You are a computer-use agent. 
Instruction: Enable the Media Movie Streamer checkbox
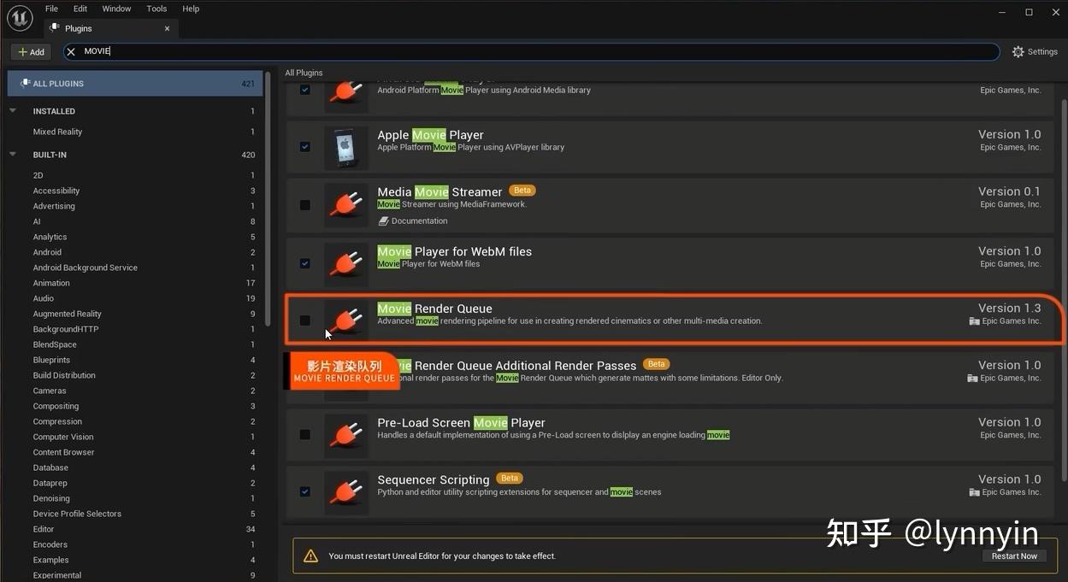305,205
